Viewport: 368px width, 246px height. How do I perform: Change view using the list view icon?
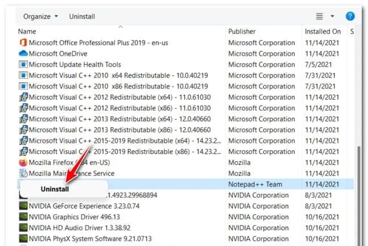(319, 16)
